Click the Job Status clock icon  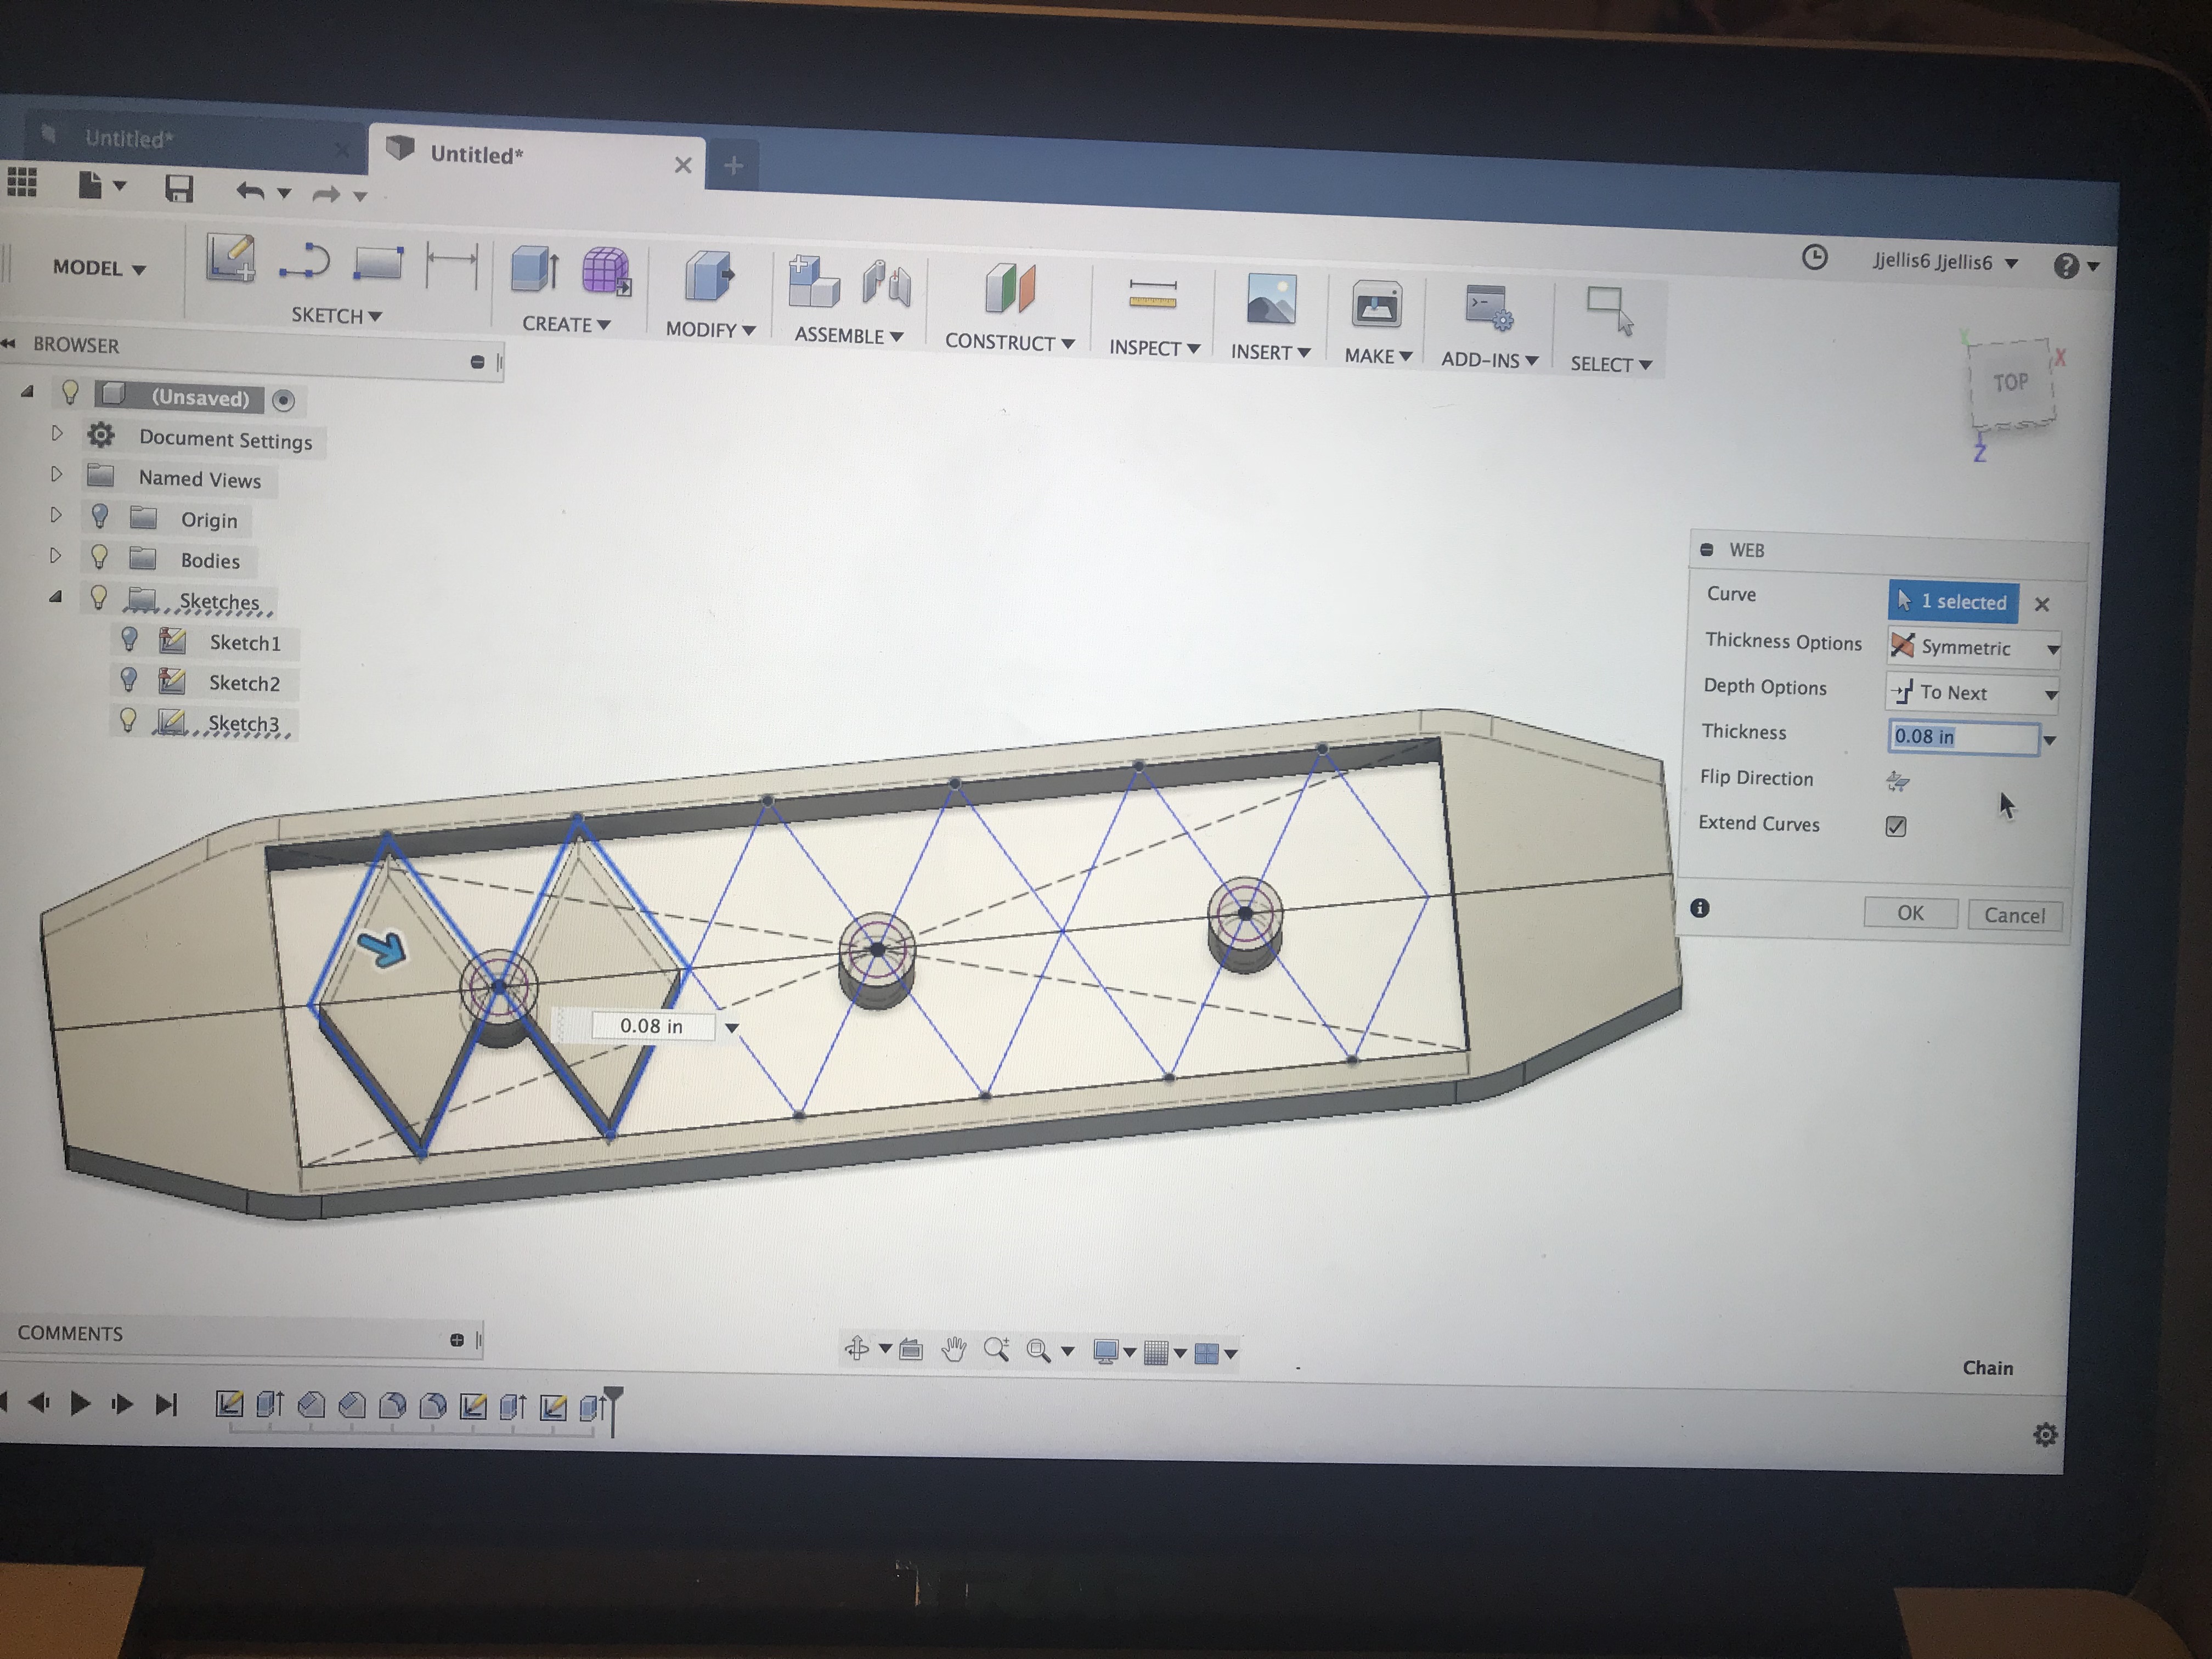(1814, 258)
